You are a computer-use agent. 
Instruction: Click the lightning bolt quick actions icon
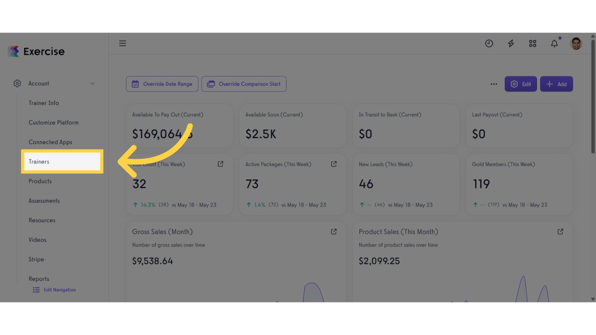(x=511, y=43)
